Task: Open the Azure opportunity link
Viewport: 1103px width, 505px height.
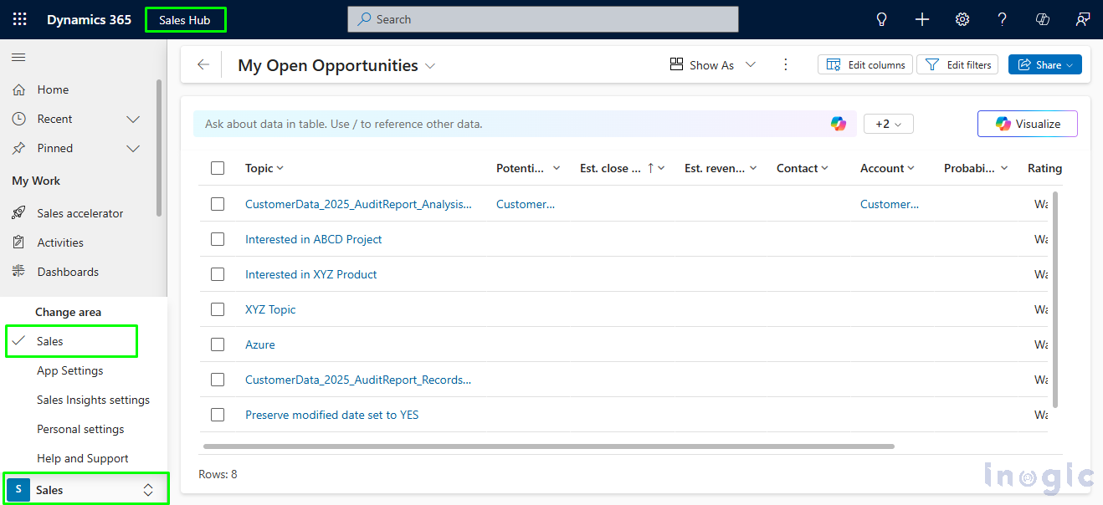Action: (260, 344)
